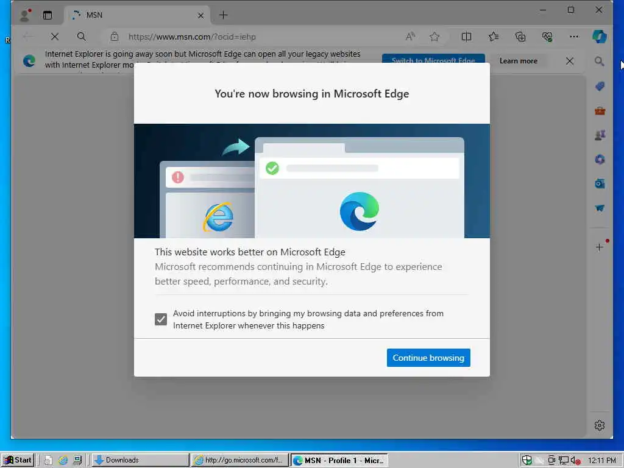Click the network tray icon
This screenshot has width=624, height=468.
click(563, 461)
